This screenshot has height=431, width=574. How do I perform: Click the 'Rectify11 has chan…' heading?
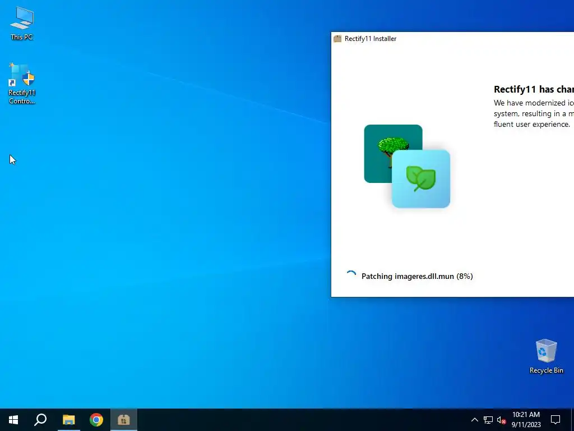(534, 89)
